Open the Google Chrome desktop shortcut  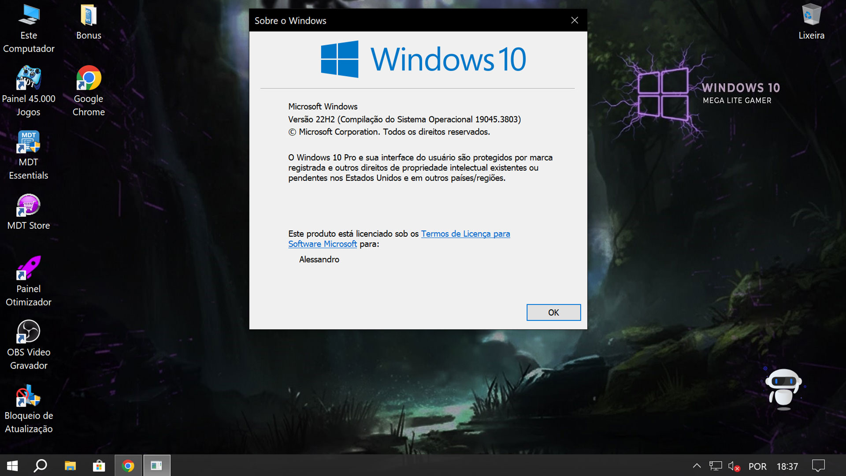click(89, 79)
